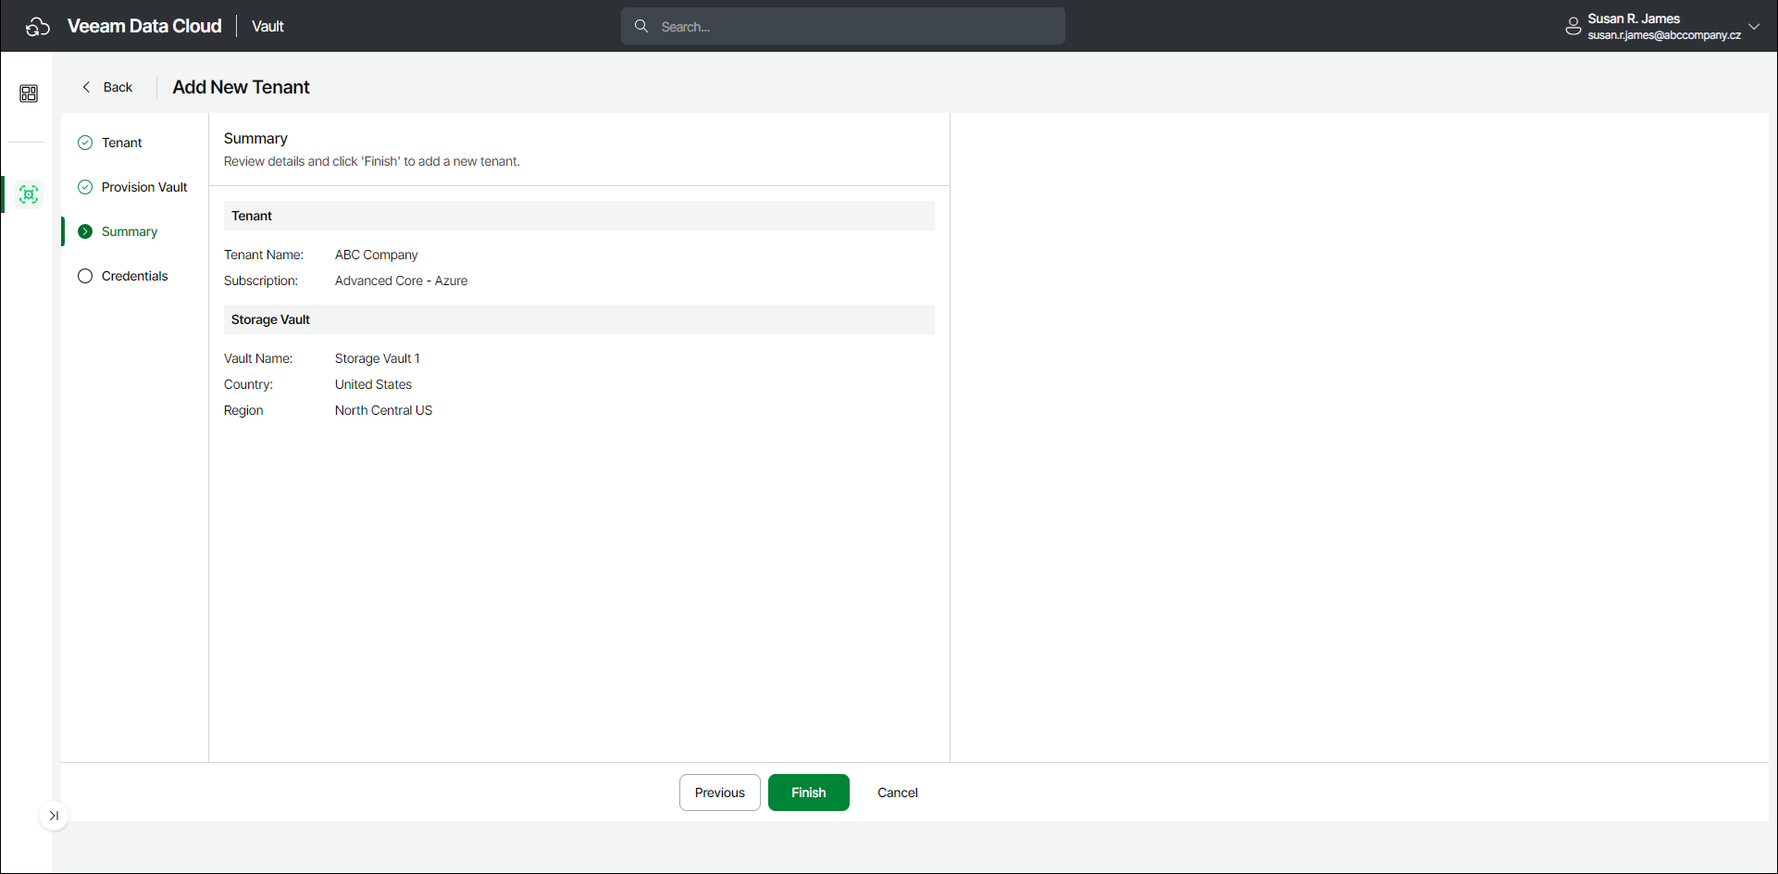Open the Provision Vault wizard step
The image size is (1778, 874).
pyautogui.click(x=143, y=187)
